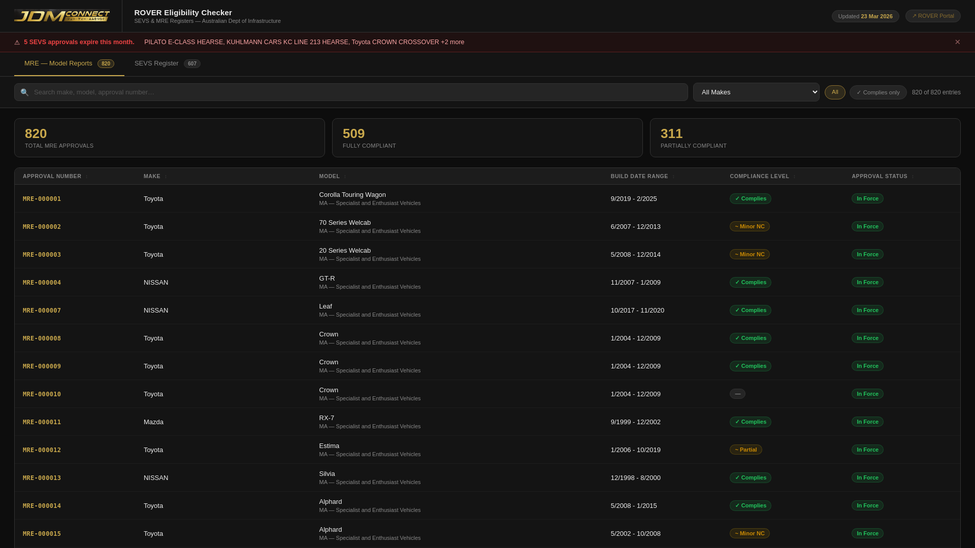
Task: Click Mazda make cell in MRE-000011 row
Action: pyautogui.click(x=153, y=422)
